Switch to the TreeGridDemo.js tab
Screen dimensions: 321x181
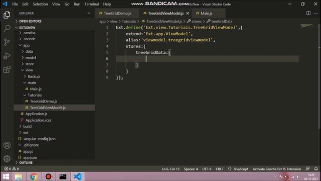[117, 14]
